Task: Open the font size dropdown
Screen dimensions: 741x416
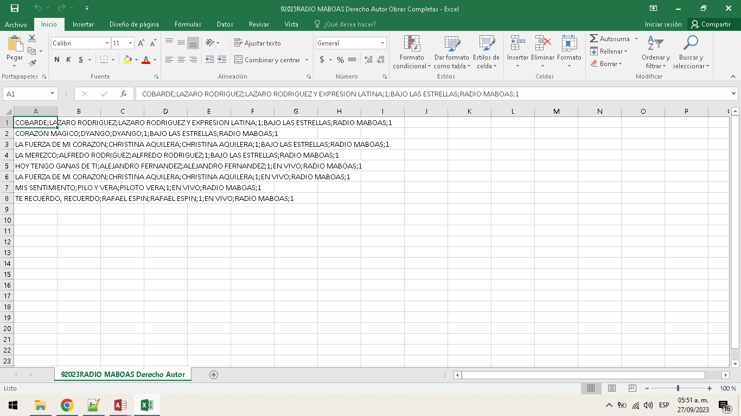Action: pyautogui.click(x=131, y=43)
